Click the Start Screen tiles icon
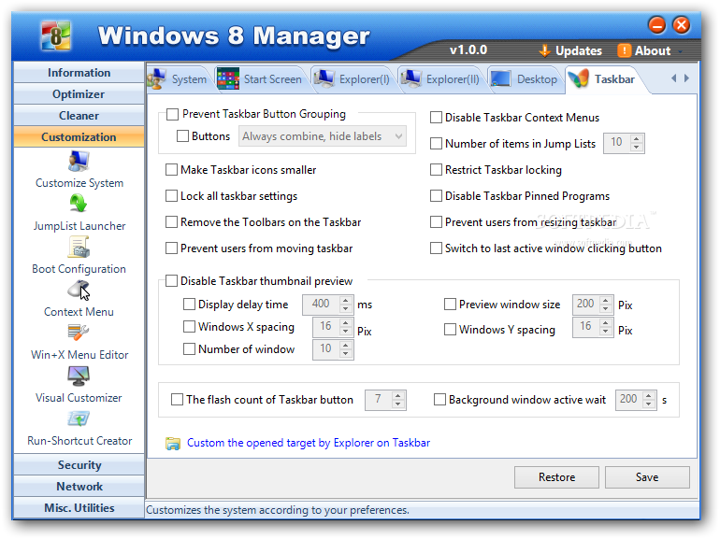This screenshot has width=720, height=539. click(228, 78)
